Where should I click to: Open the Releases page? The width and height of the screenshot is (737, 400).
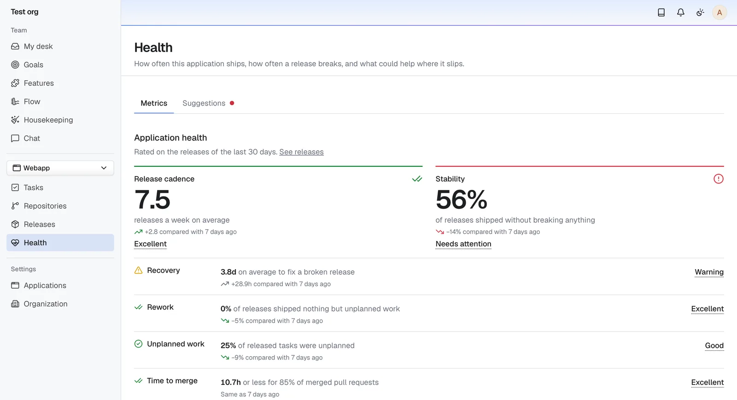(x=60, y=224)
